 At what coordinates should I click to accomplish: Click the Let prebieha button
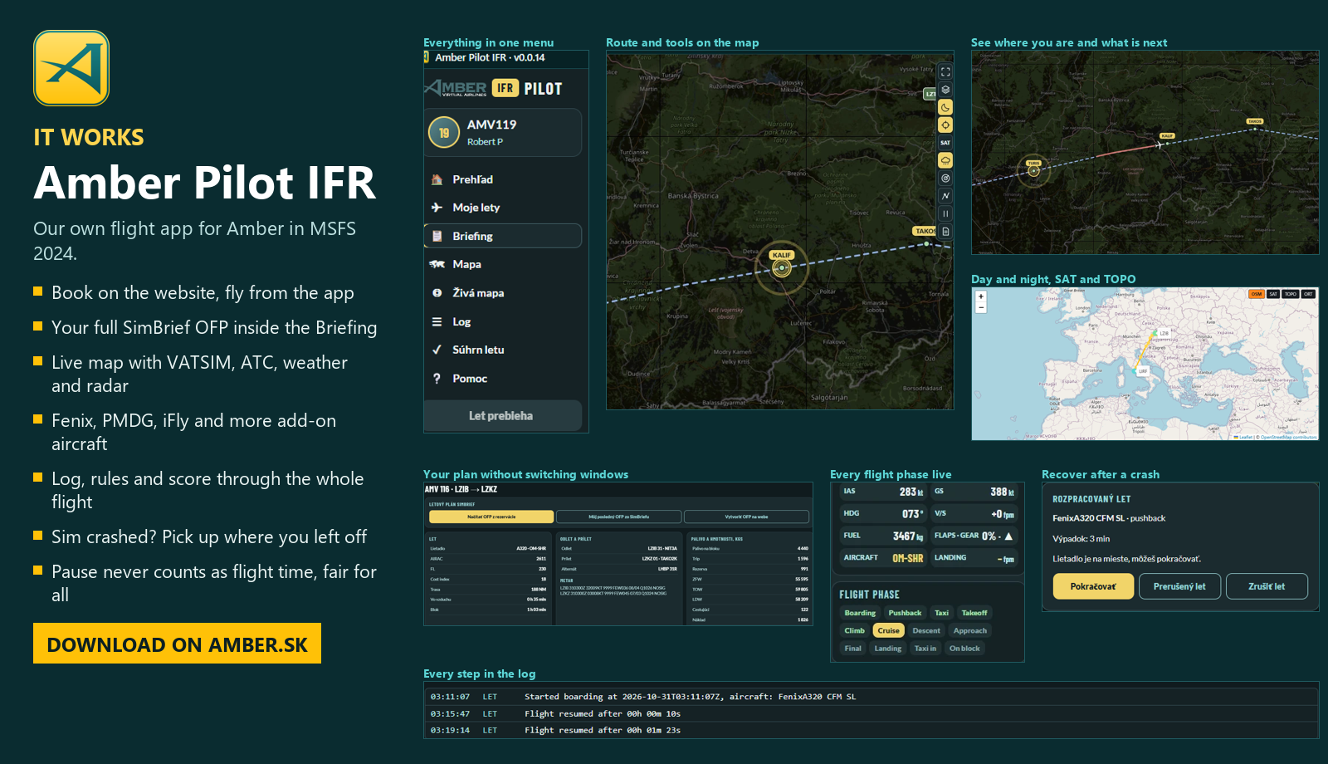tap(503, 415)
